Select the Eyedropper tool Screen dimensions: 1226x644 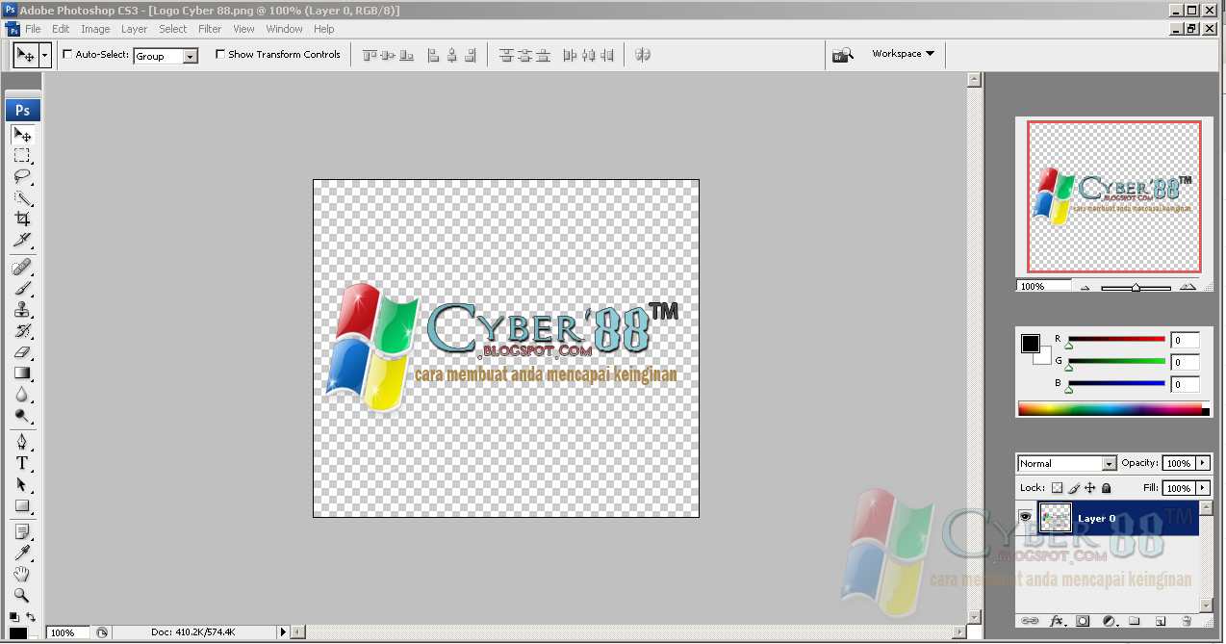(22, 553)
